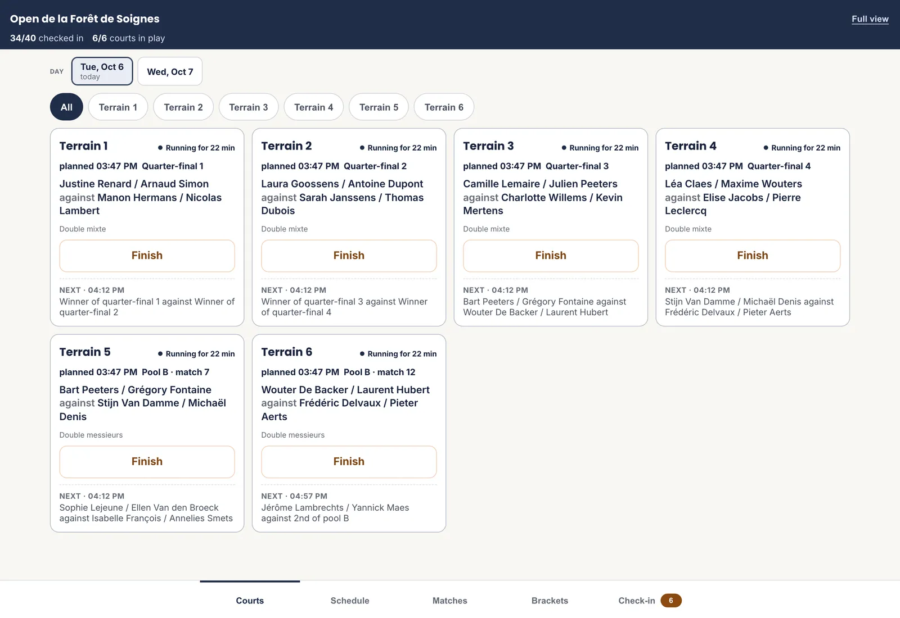
Task: Click 'Camille Lemaire / Julien Peeters' text
Action: (540, 184)
